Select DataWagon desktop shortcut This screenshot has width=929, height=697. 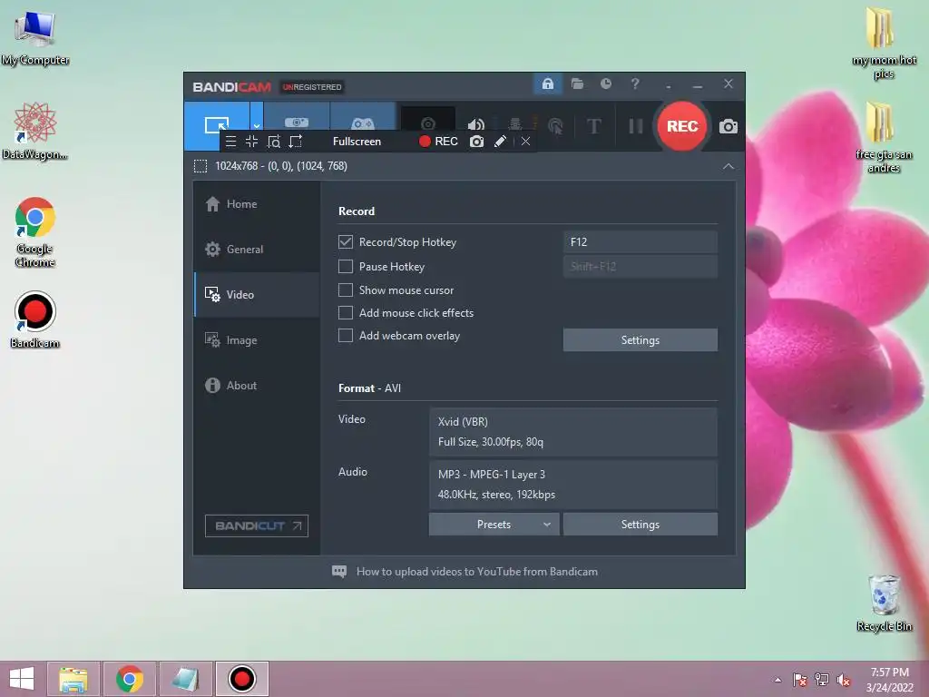click(35, 131)
